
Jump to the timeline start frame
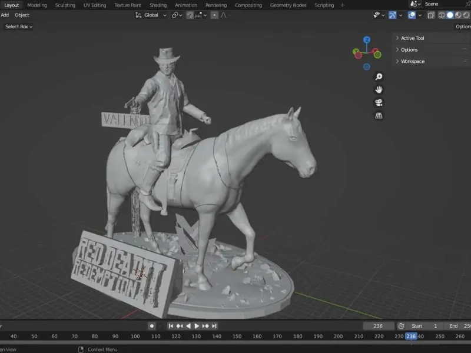click(171, 326)
